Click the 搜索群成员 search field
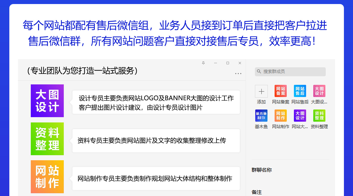Screen dimensions: 353x196 click(290, 72)
